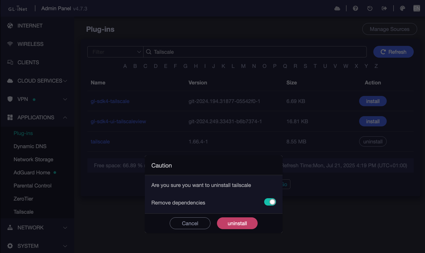Collapse the Applications menu chevron
The height and width of the screenshot is (253, 425).
pos(65,117)
